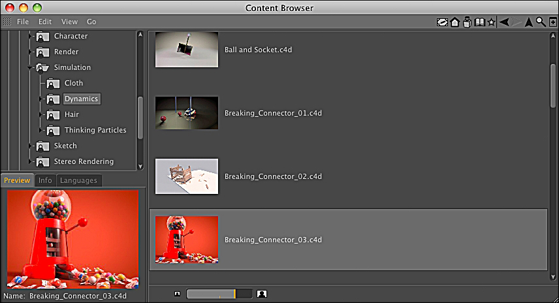This screenshot has width=559, height=303.
Task: Click the new window plus icon
Action: point(552,22)
